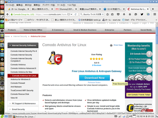Click the gear settings icon in dock

(x=2, y=59)
